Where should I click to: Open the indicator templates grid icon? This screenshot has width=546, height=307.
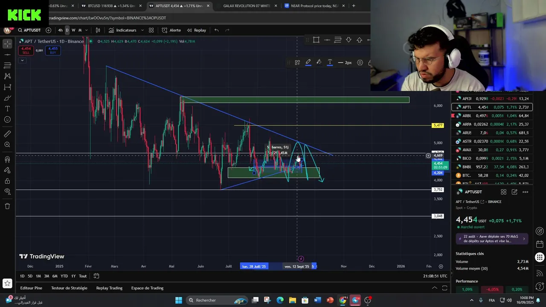pyautogui.click(x=151, y=30)
